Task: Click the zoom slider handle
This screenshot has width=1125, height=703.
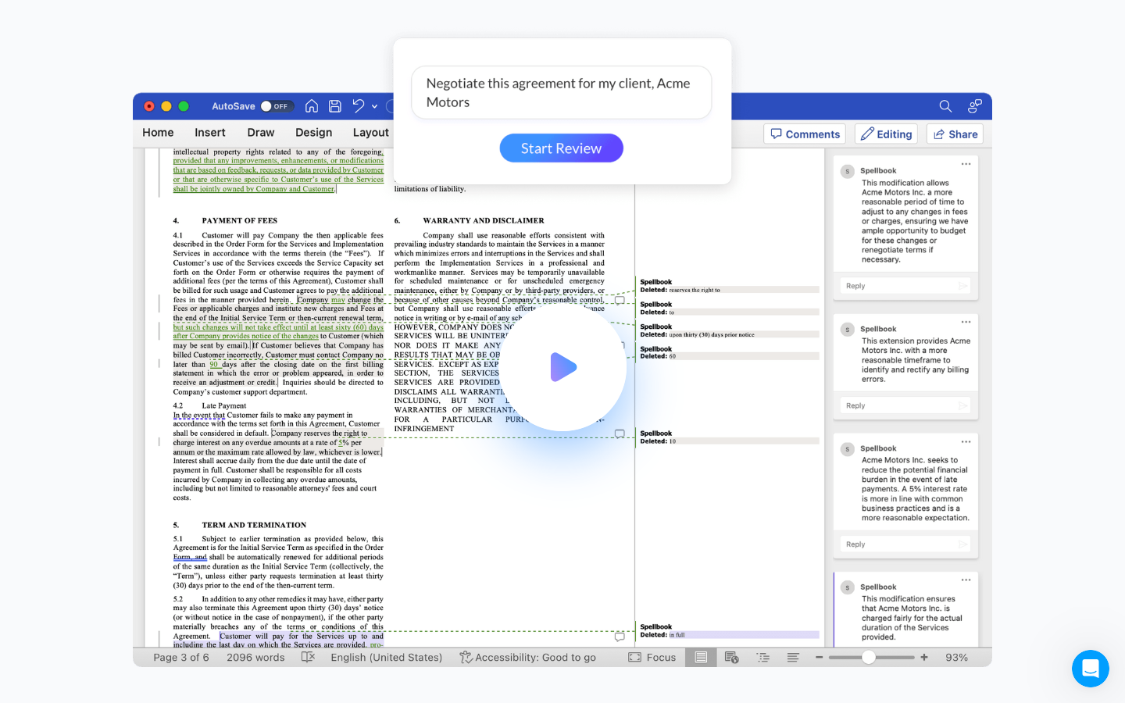Action: pyautogui.click(x=869, y=658)
